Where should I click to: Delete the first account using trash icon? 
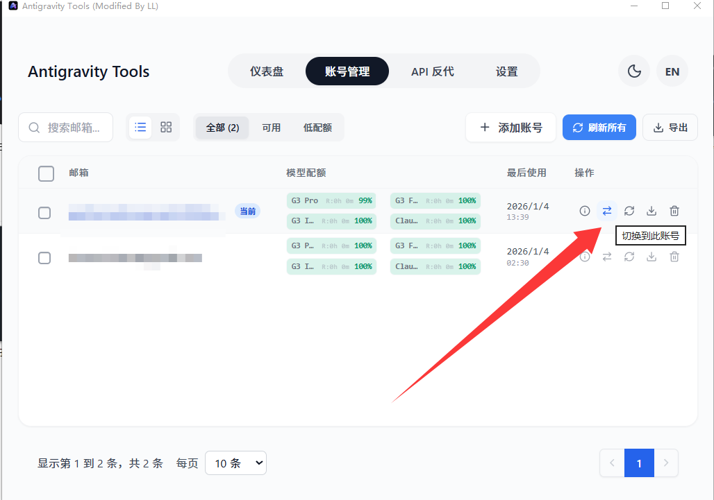pyautogui.click(x=674, y=211)
